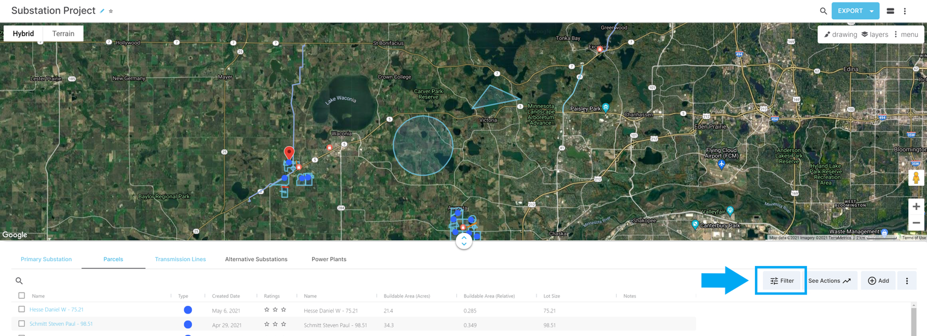Open the Alternative Substations tab
Screen dimensions: 927x336
pyautogui.click(x=256, y=259)
